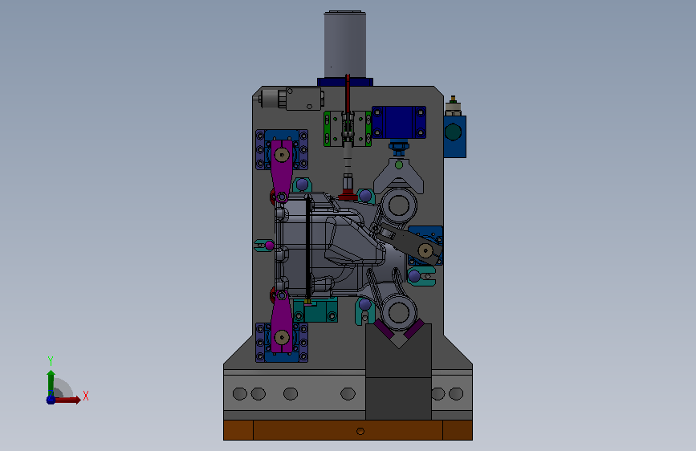Select the gray Y-shaped locator fork
696x451 pixels.
tap(398, 175)
